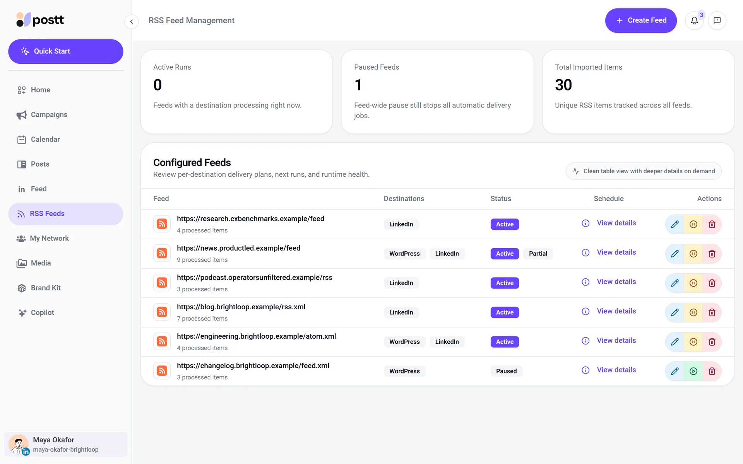The height and width of the screenshot is (464, 743).
Task: Click the Partial status badge
Action: coord(538,254)
